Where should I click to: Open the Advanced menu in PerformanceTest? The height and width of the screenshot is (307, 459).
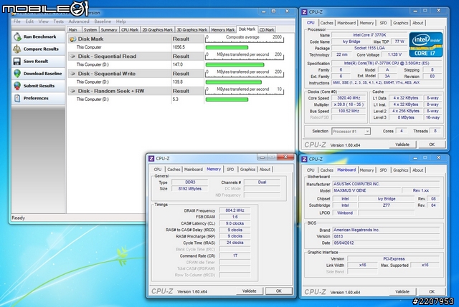click(x=79, y=21)
